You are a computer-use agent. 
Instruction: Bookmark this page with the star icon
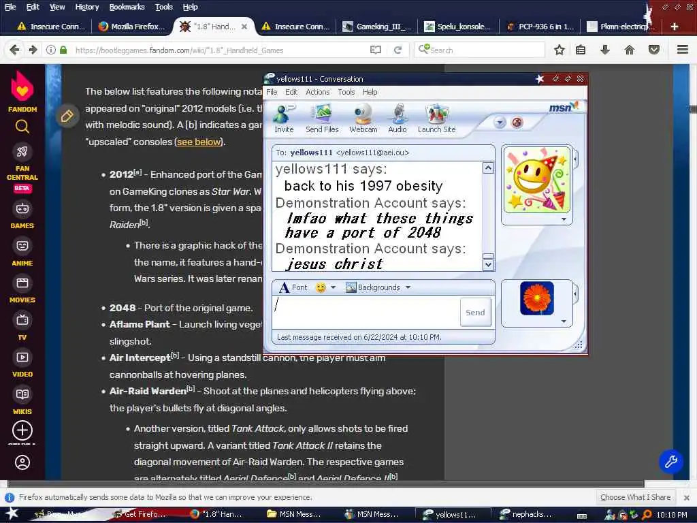click(x=560, y=50)
